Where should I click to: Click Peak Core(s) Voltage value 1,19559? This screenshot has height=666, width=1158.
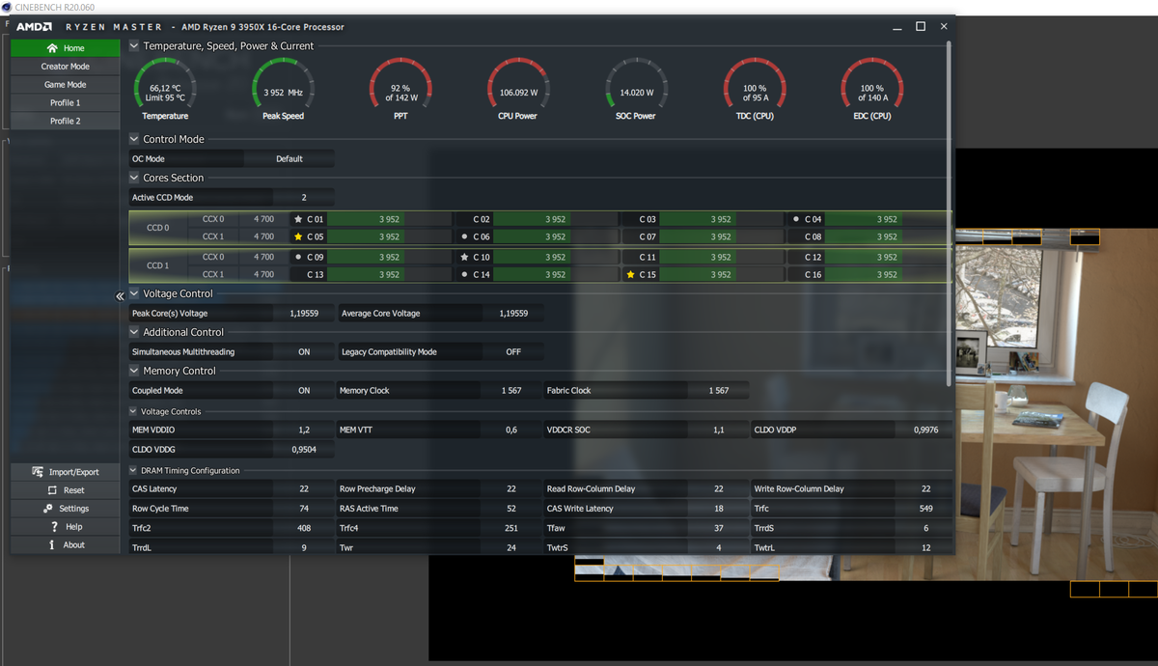[304, 314]
